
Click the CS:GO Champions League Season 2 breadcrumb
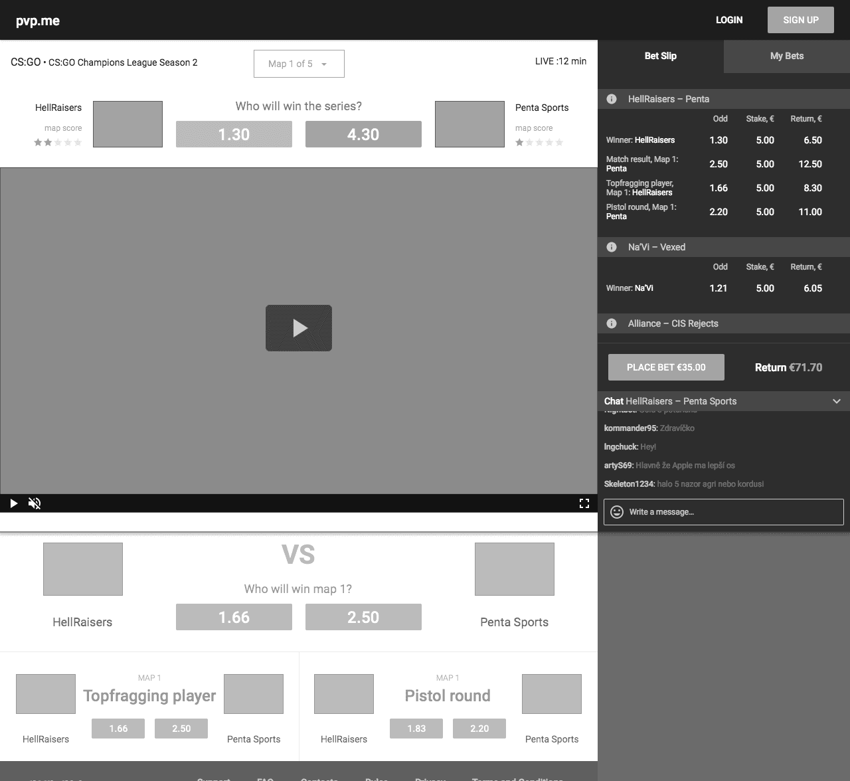[123, 63]
